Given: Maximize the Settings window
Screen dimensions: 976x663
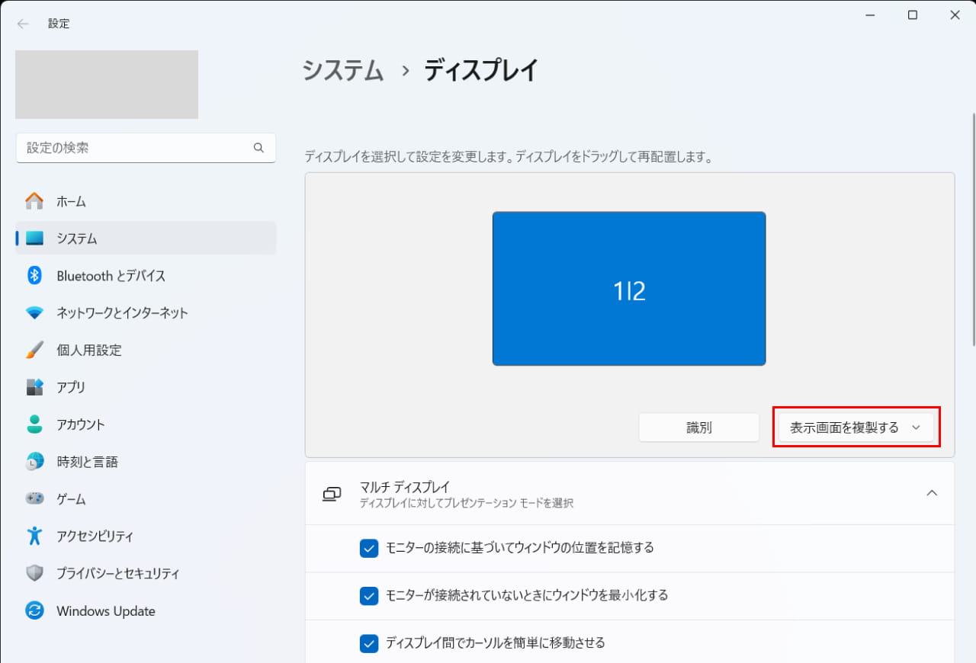Looking at the screenshot, I should 913,15.
